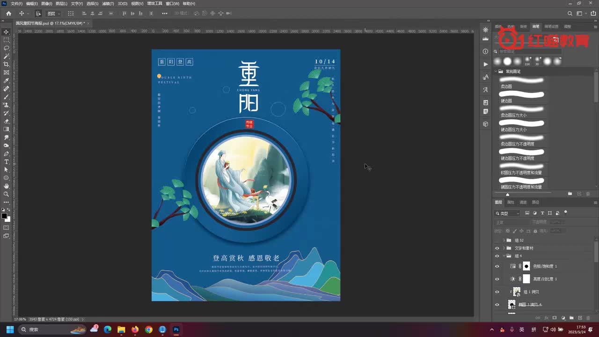Select the Gradient tool
This screenshot has height=337, width=599.
[7, 129]
